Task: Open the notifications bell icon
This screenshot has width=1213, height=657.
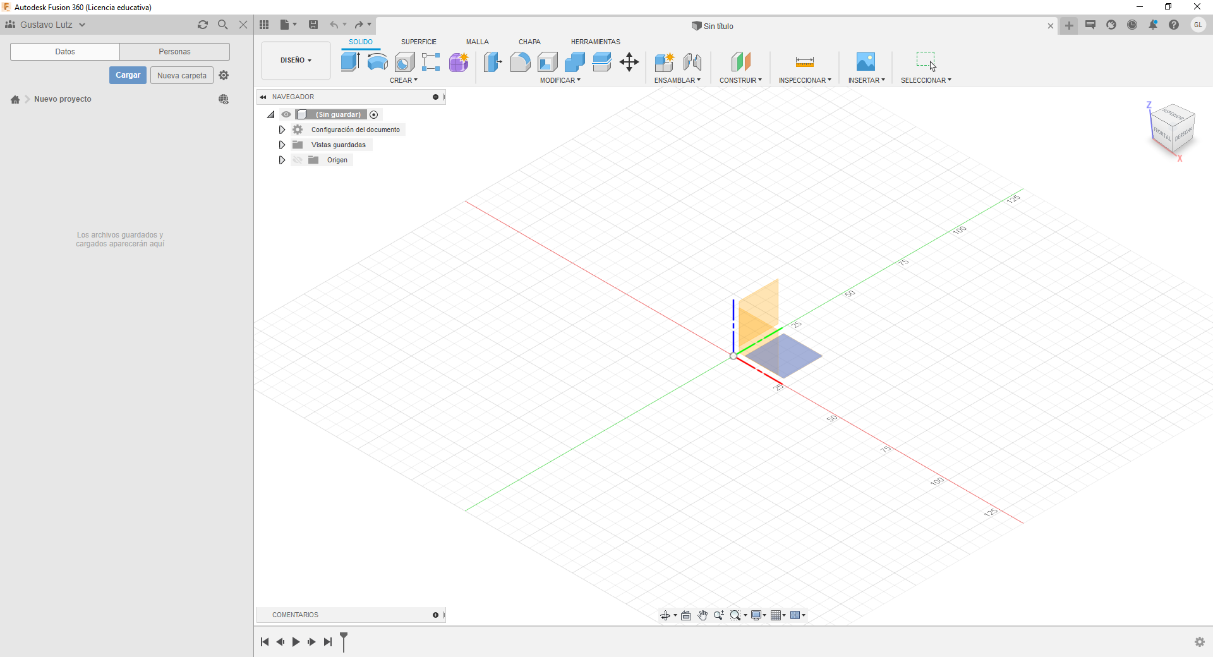Action: pyautogui.click(x=1153, y=25)
